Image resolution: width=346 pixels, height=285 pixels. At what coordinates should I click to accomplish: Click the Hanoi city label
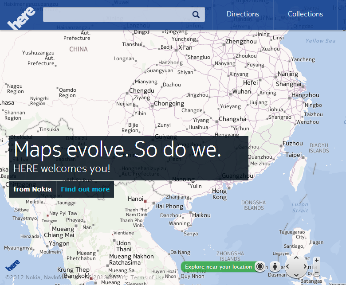pos(135,199)
